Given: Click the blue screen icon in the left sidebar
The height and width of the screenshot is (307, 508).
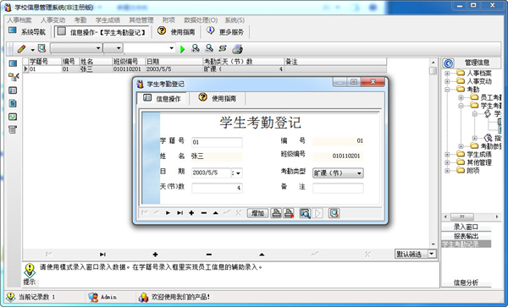Looking at the screenshot, I should (x=13, y=63).
